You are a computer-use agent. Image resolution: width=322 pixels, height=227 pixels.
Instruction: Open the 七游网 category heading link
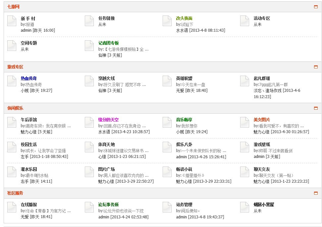click(x=13, y=7)
